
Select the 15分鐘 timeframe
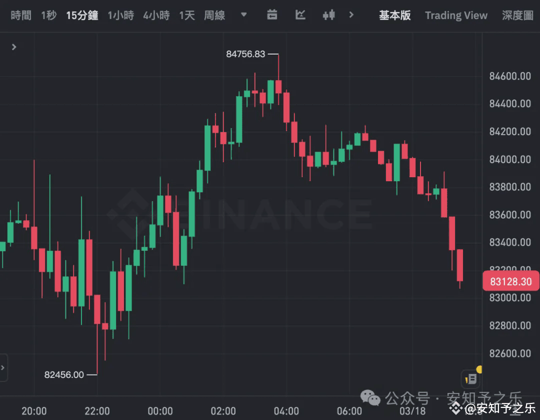click(x=82, y=16)
